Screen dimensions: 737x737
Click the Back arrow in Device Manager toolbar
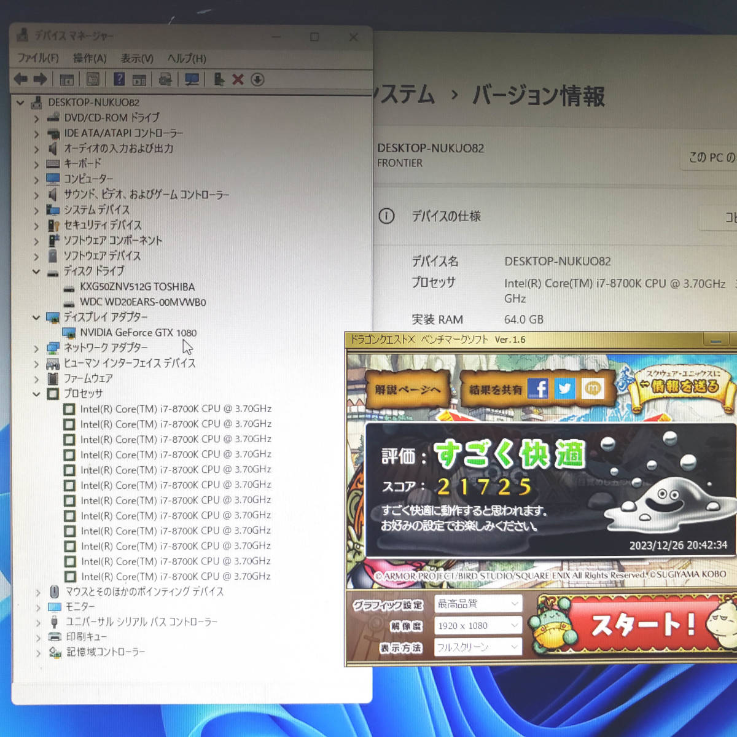[20, 79]
